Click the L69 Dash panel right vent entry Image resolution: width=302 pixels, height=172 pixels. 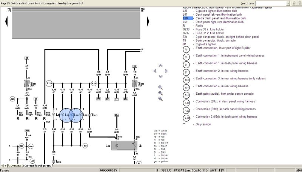click(213, 22)
